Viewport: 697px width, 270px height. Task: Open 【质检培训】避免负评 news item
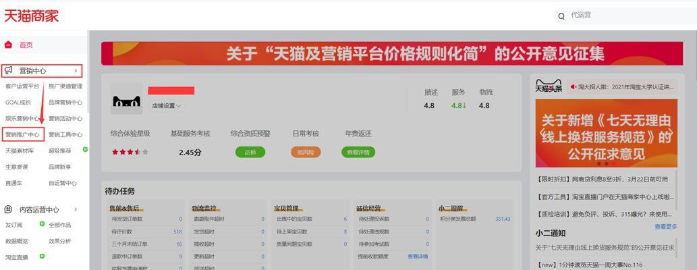pos(605,214)
